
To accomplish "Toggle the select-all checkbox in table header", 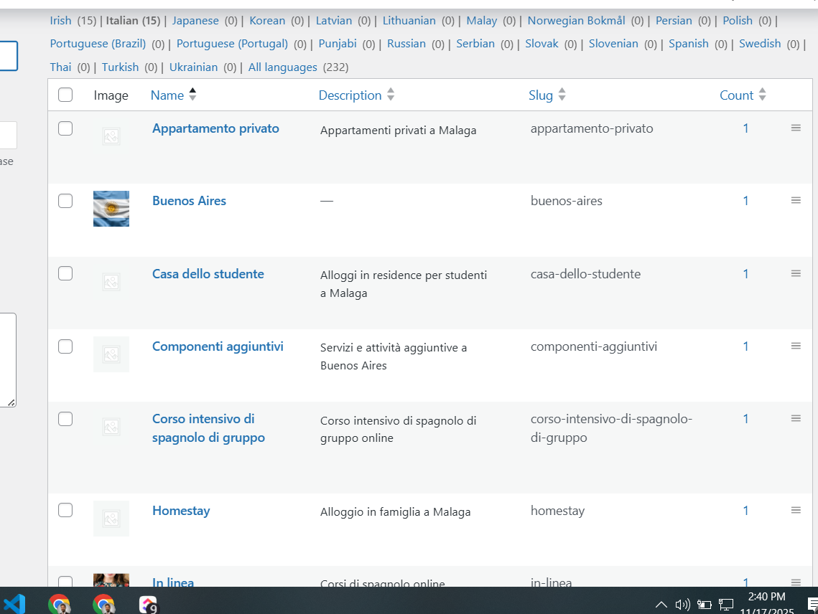I will point(65,95).
